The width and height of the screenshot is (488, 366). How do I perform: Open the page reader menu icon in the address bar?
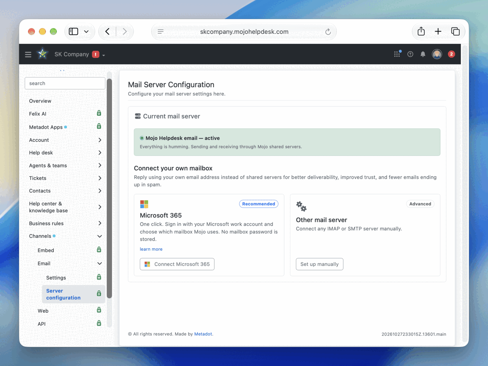160,32
